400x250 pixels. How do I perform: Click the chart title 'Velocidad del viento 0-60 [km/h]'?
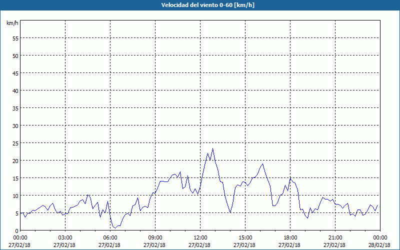[x=208, y=5]
